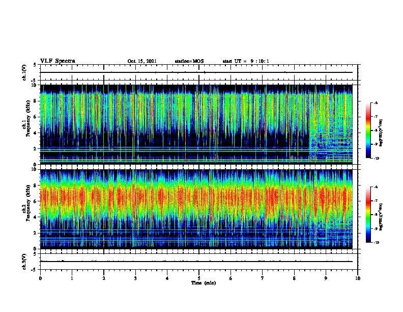The image size is (403, 312).
Task: Click the "-10" label on ch.2 colorbar
Action: tap(376, 243)
